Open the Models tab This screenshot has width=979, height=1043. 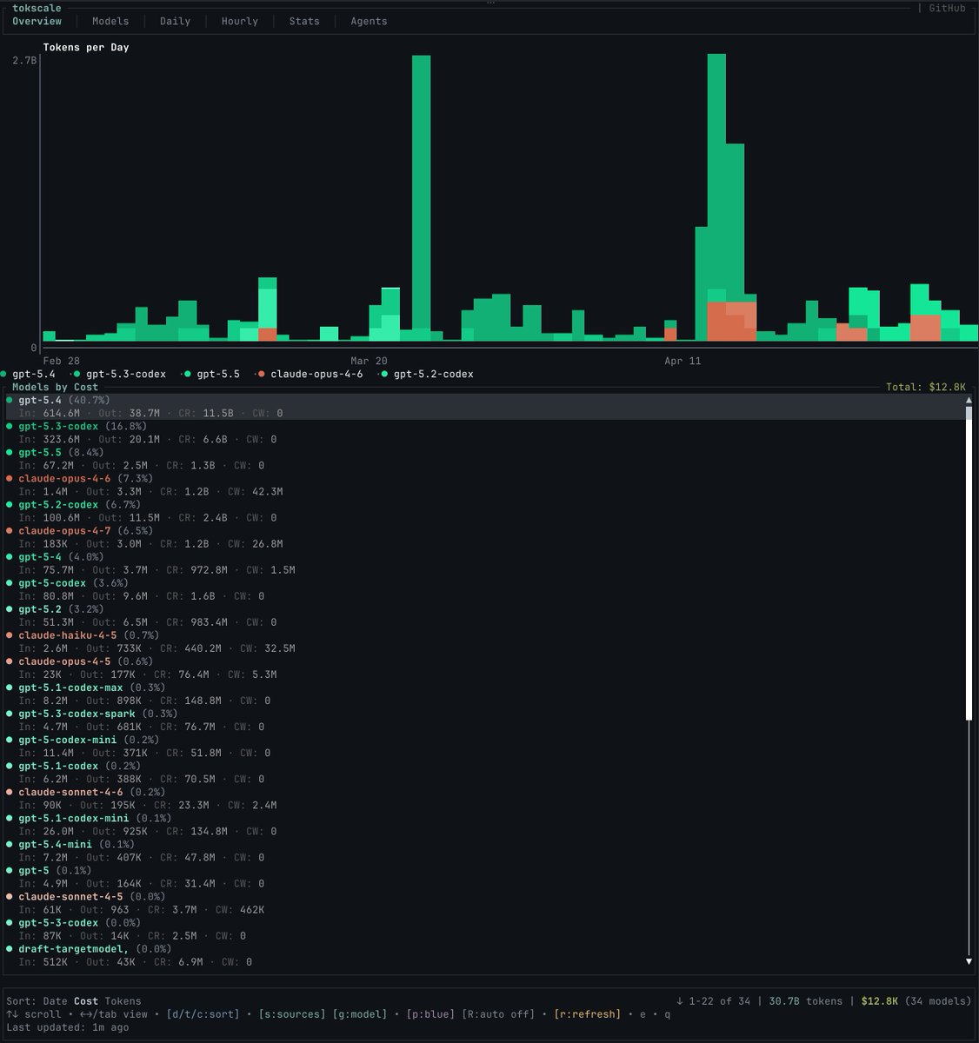coord(110,21)
